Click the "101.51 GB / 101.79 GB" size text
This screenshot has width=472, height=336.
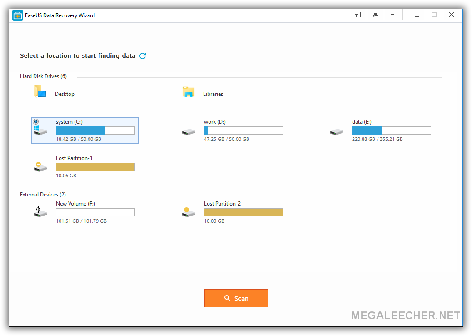click(81, 221)
